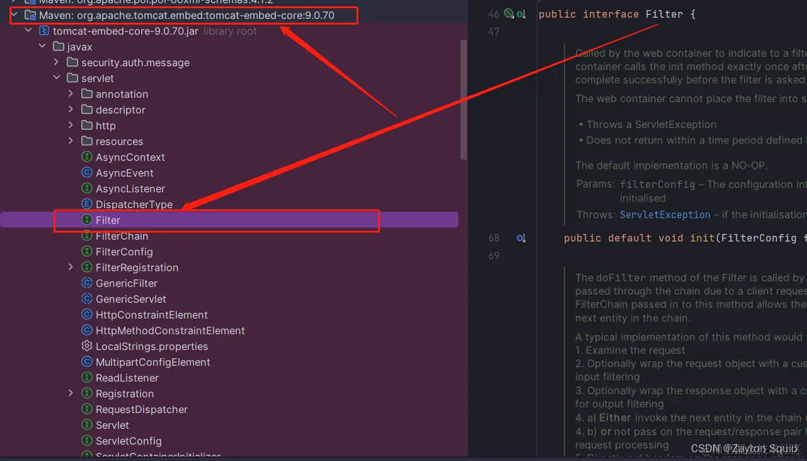
Task: Expand the descriptor folder
Action: (71, 109)
